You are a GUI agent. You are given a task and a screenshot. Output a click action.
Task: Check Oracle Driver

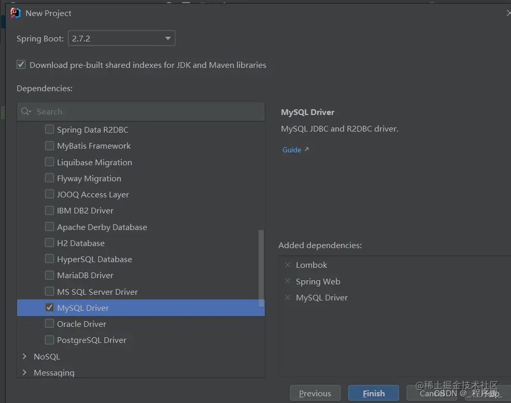(49, 324)
